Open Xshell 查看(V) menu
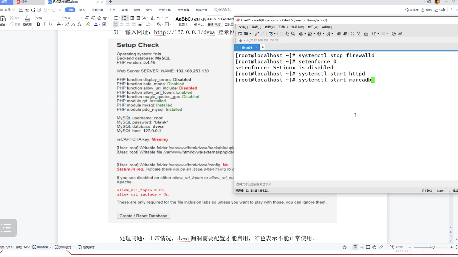This screenshot has width=458, height=257. tap(270, 27)
